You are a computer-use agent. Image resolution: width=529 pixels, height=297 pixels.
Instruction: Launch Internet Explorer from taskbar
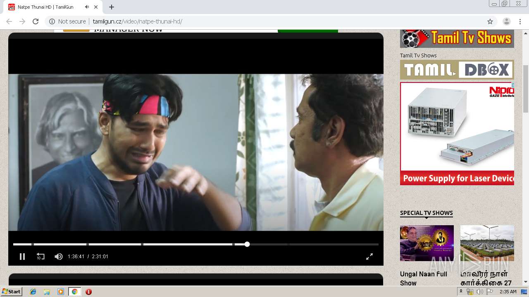click(x=33, y=292)
